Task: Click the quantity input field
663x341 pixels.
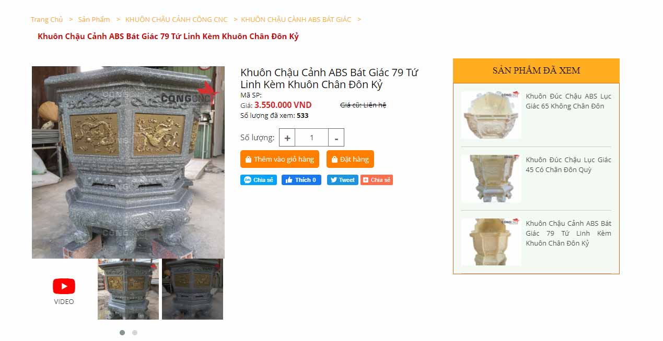Action: tap(311, 138)
